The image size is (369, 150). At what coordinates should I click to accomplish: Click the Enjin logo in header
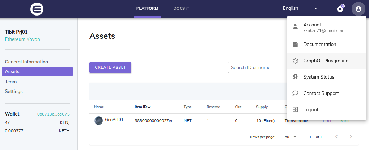[x=37, y=9]
